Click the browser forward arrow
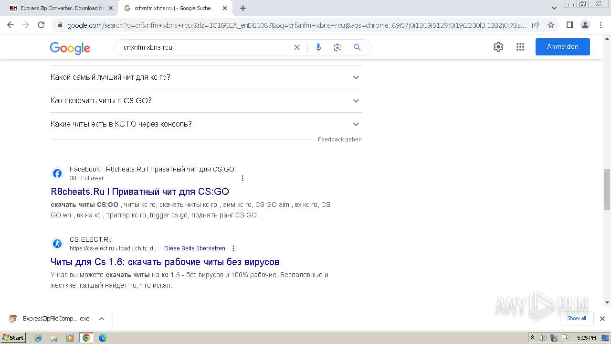The width and height of the screenshot is (611, 344). point(26,25)
